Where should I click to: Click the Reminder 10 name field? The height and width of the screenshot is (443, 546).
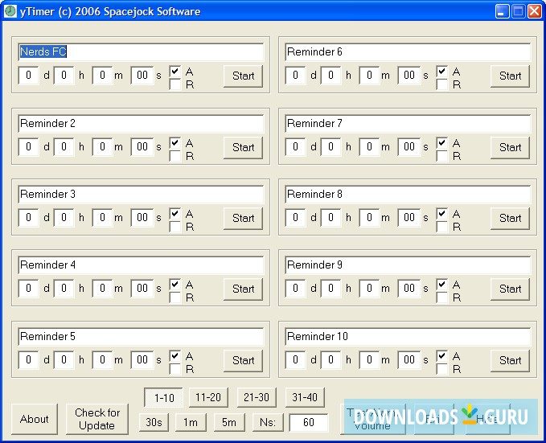(x=408, y=336)
